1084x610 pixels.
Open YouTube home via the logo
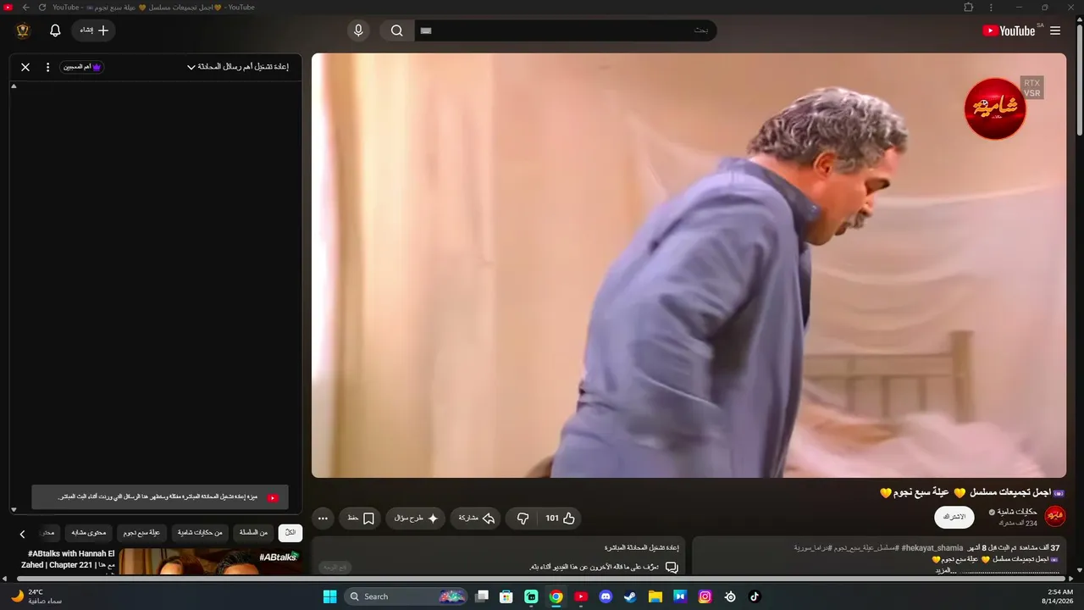tap(1009, 30)
